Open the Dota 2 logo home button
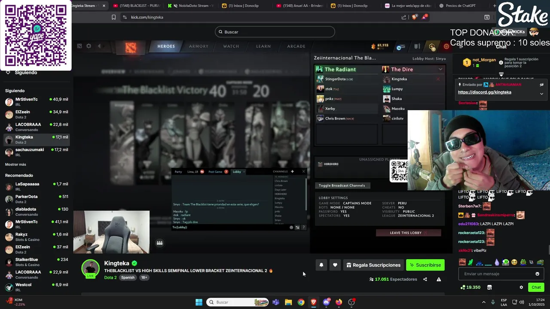 point(131,47)
